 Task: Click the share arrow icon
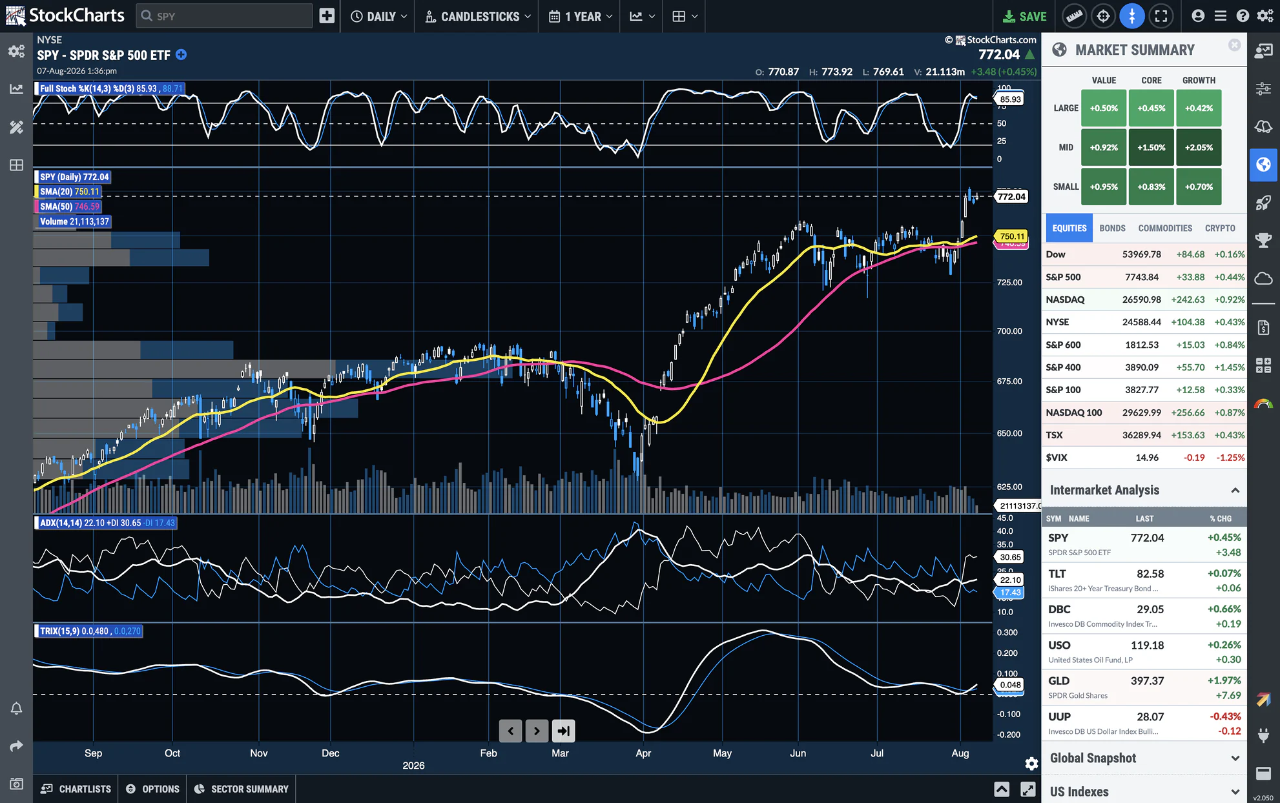(x=16, y=746)
